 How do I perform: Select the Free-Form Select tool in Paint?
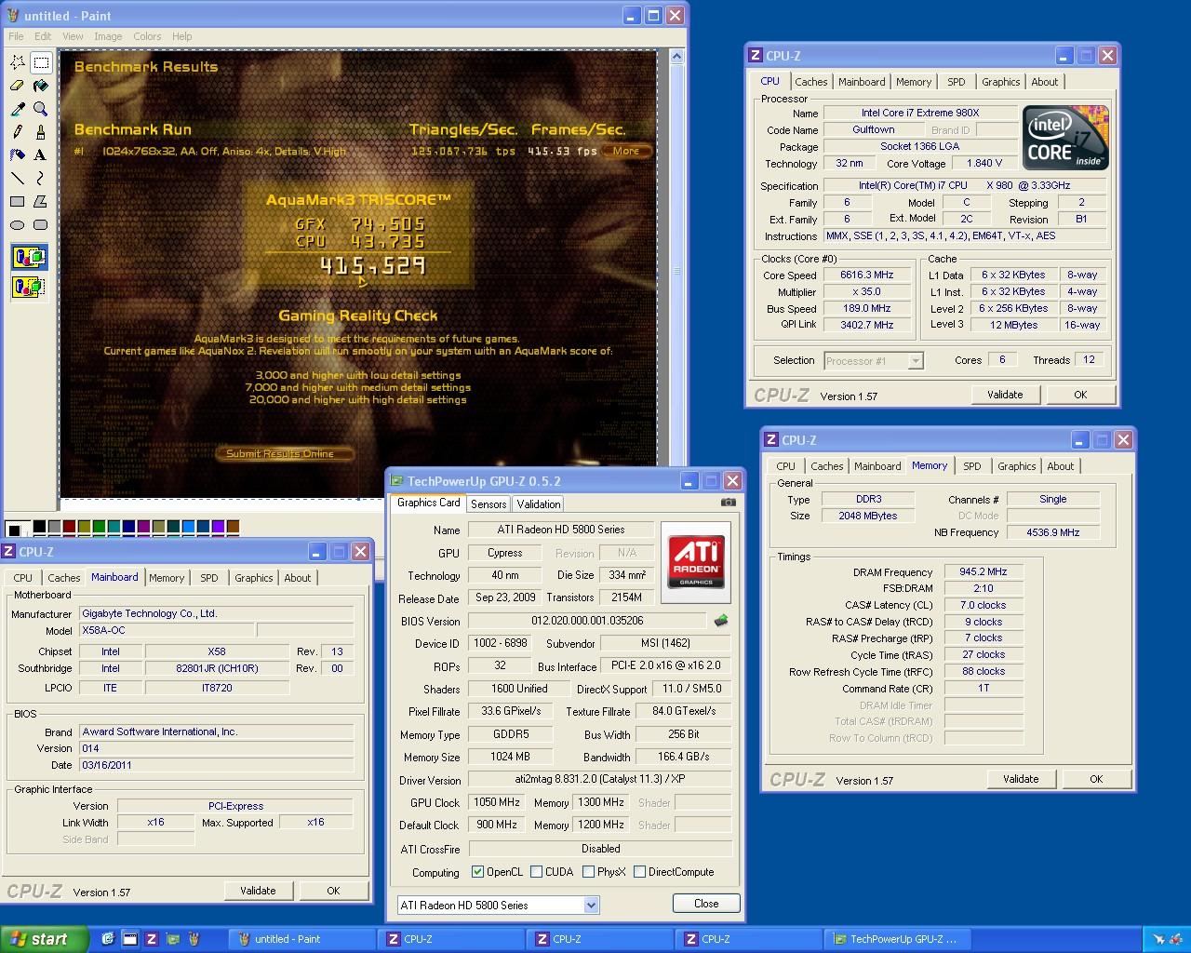pyautogui.click(x=18, y=62)
